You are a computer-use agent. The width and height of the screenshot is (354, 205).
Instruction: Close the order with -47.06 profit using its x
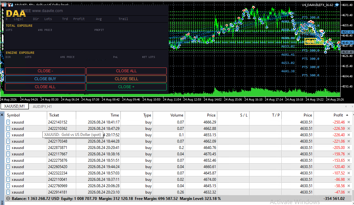pyautogui.click(x=349, y=192)
